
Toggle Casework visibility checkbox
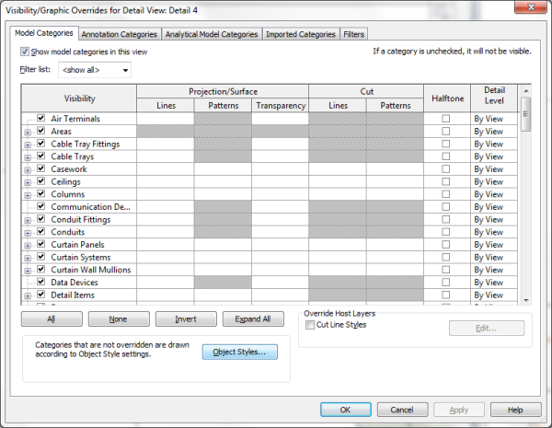(x=41, y=168)
